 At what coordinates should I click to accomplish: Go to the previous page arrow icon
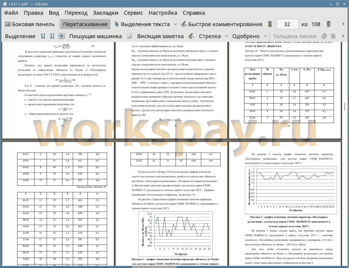(x=270, y=24)
